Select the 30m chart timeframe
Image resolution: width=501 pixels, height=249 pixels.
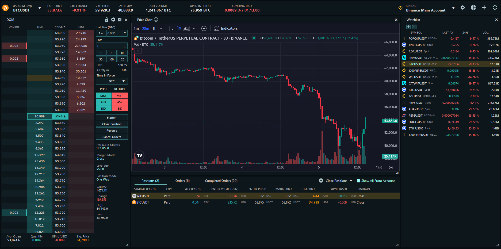click(x=146, y=28)
